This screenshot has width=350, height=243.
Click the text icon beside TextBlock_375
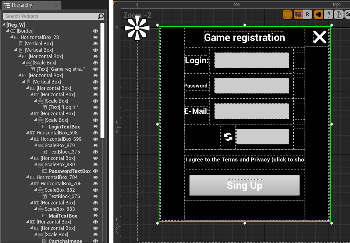(x=45, y=152)
